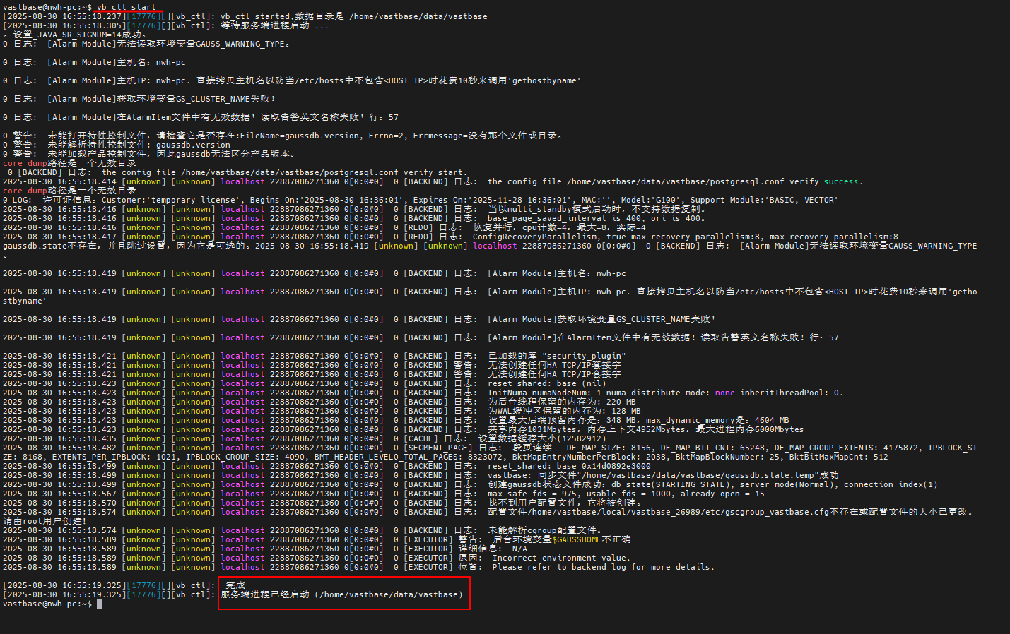Click "server mode(Normal)" text
The width and height of the screenshot is (1010, 634).
pyautogui.click(x=787, y=484)
